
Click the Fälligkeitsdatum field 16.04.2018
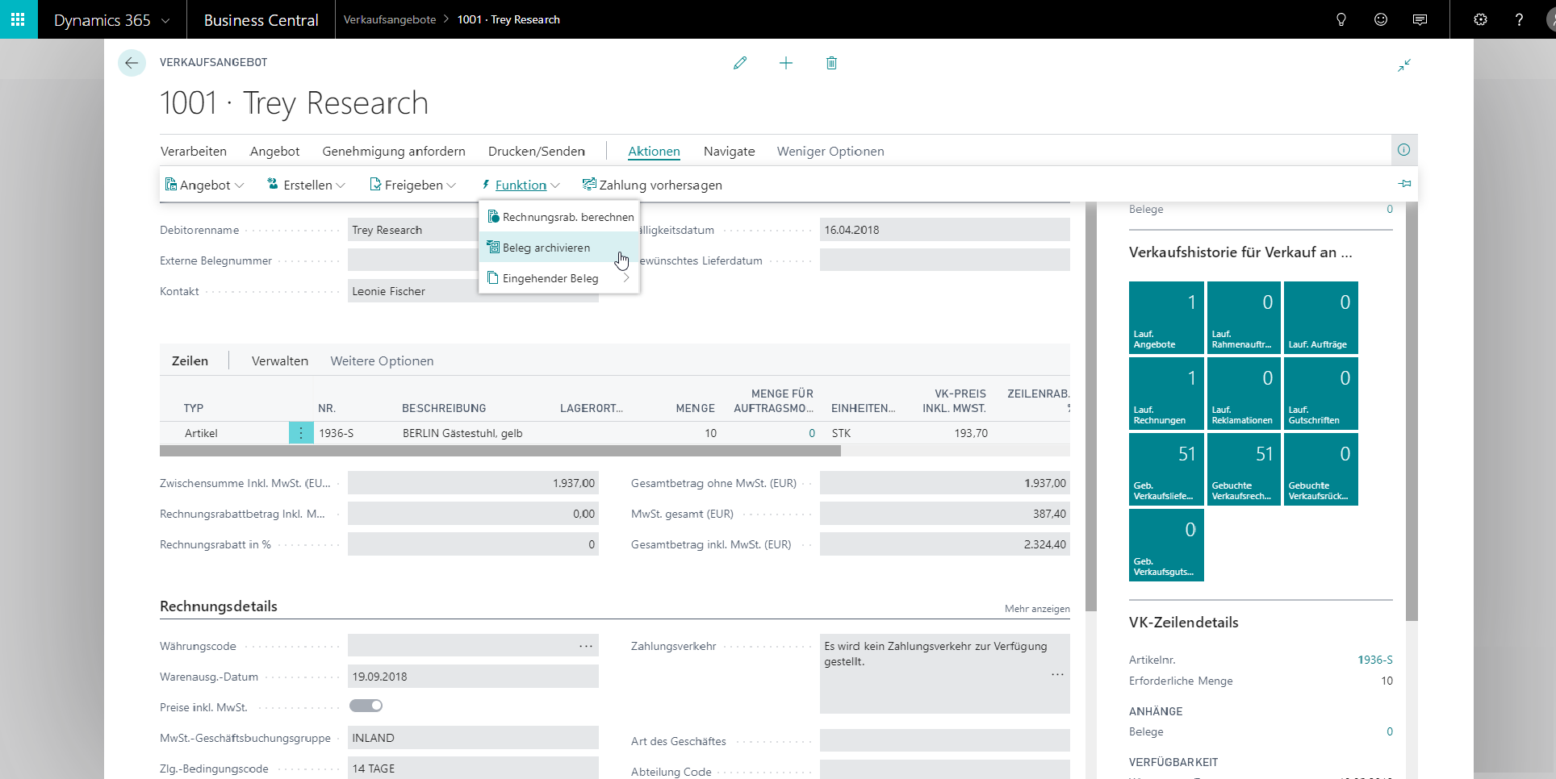tap(945, 230)
